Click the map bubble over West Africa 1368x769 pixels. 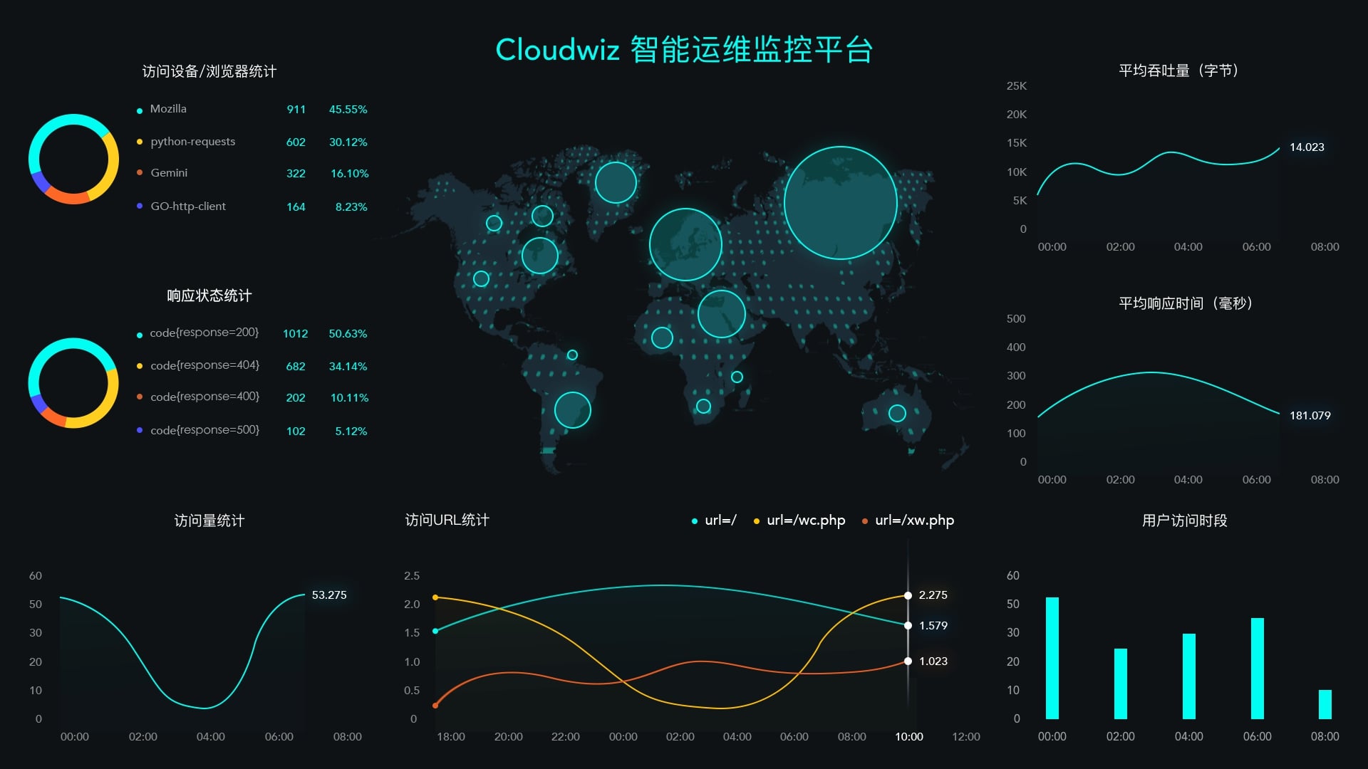point(662,338)
